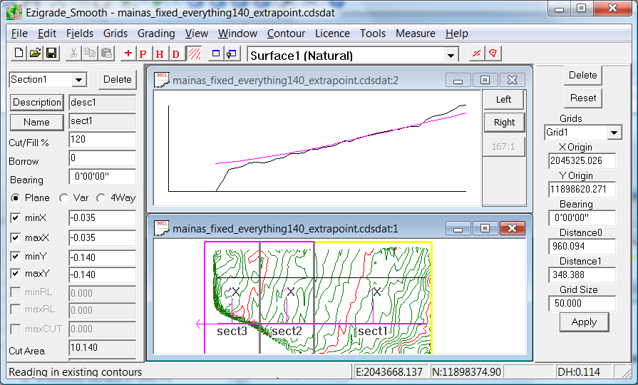This screenshot has height=385, width=638.
Task: Uncheck the minX checkbox
Action: 16,218
